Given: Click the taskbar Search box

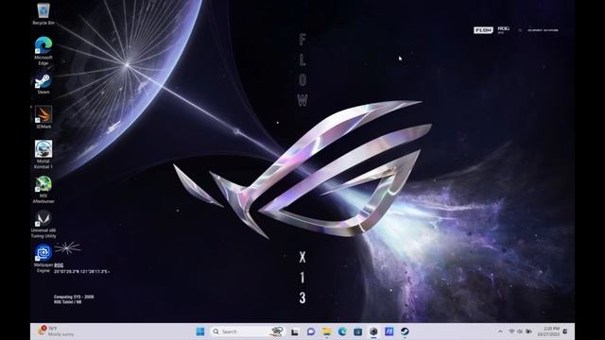Looking at the screenshot, I should pyautogui.click(x=247, y=331).
